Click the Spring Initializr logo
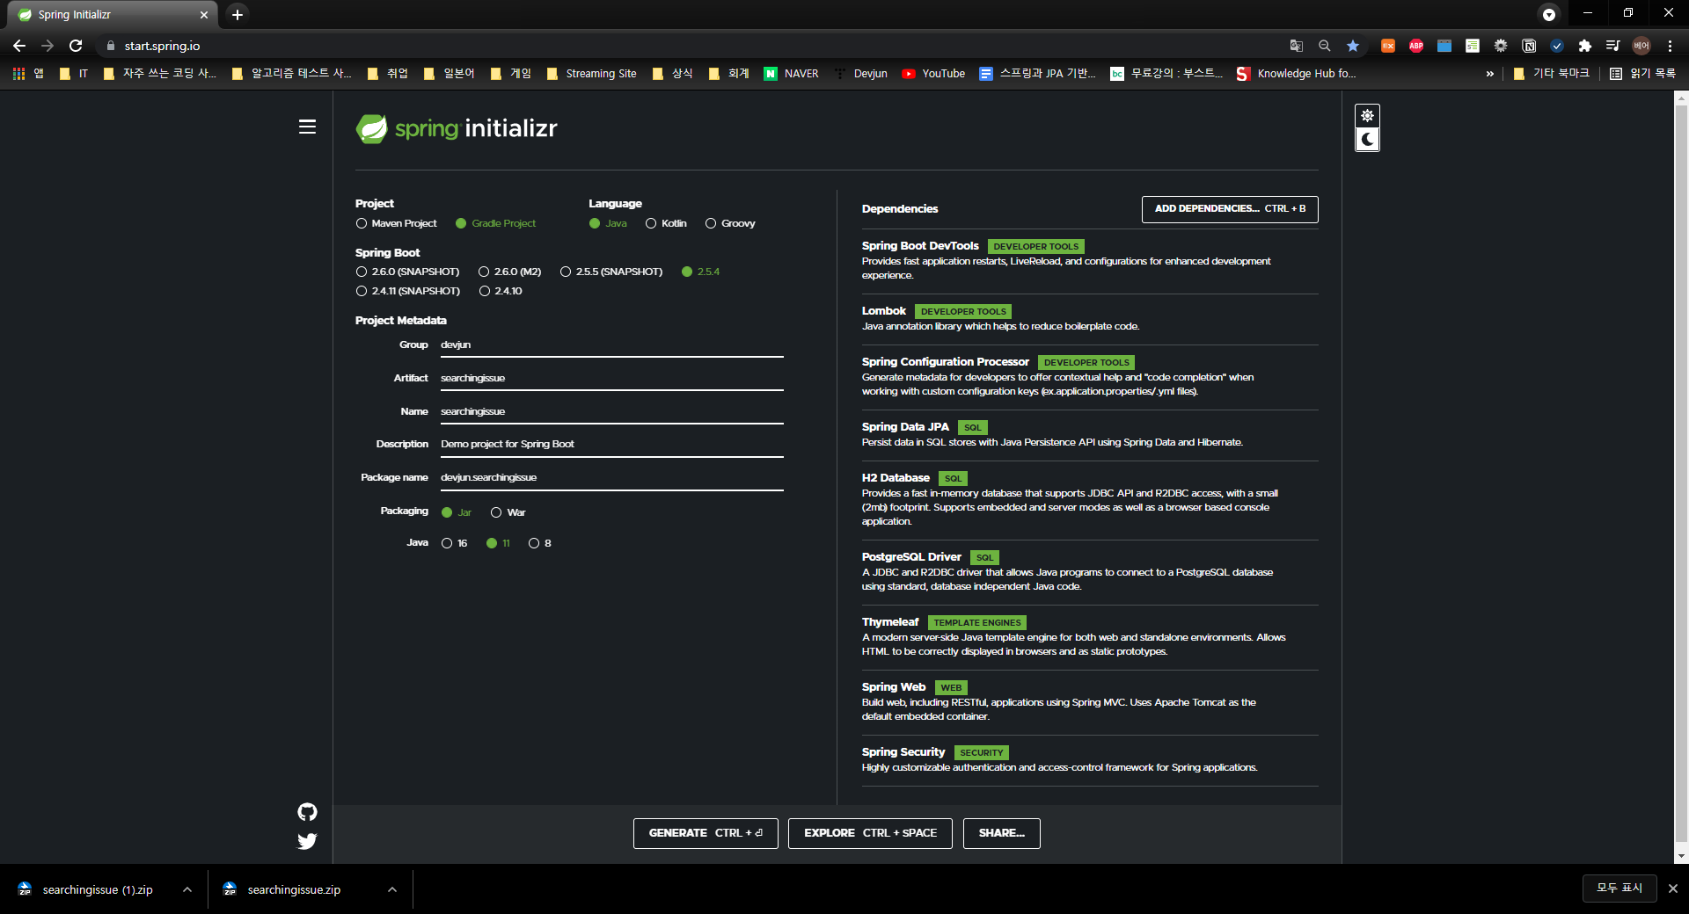Image resolution: width=1689 pixels, height=914 pixels. coord(457,129)
